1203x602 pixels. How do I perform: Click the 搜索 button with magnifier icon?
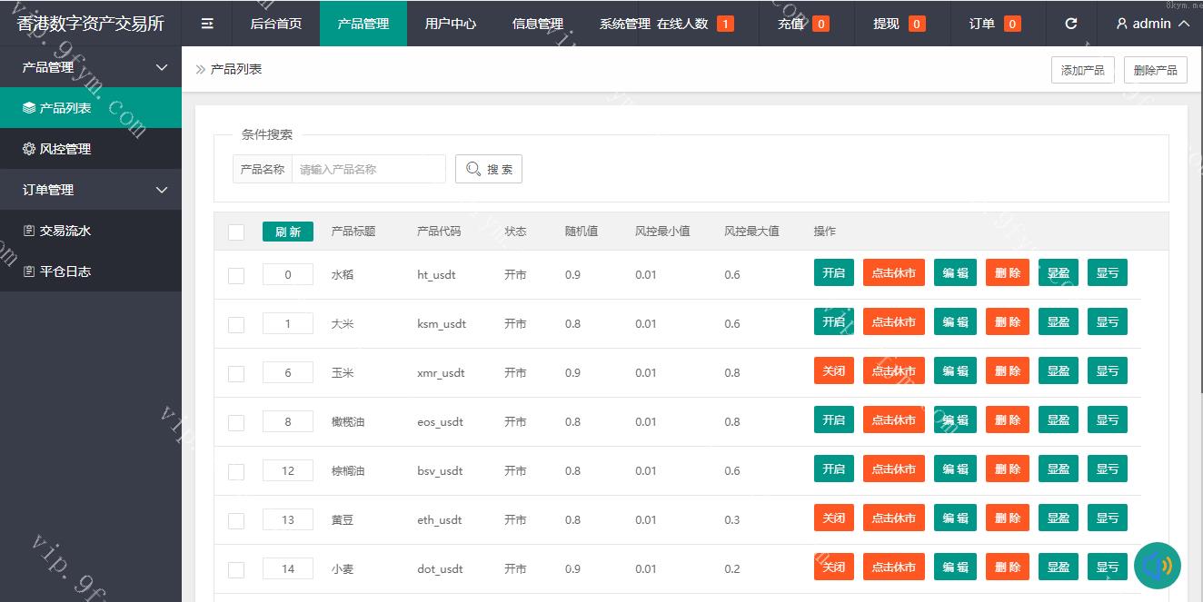489,169
